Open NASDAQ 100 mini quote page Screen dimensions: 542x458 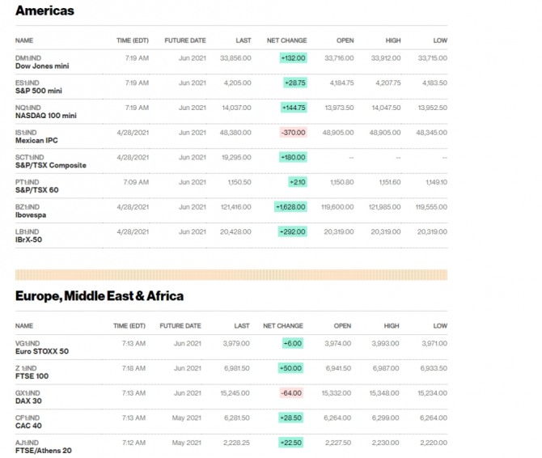pyautogui.click(x=46, y=116)
